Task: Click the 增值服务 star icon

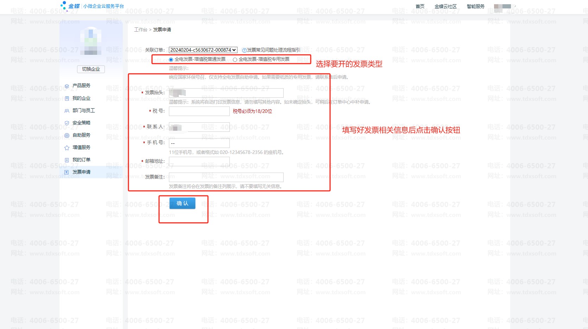Action: click(x=67, y=148)
